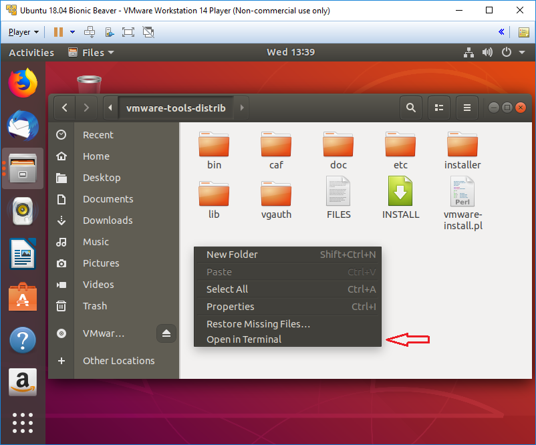Screen dimensions: 536x445
Task: Choose Properties from context menu
Action: click(288, 307)
